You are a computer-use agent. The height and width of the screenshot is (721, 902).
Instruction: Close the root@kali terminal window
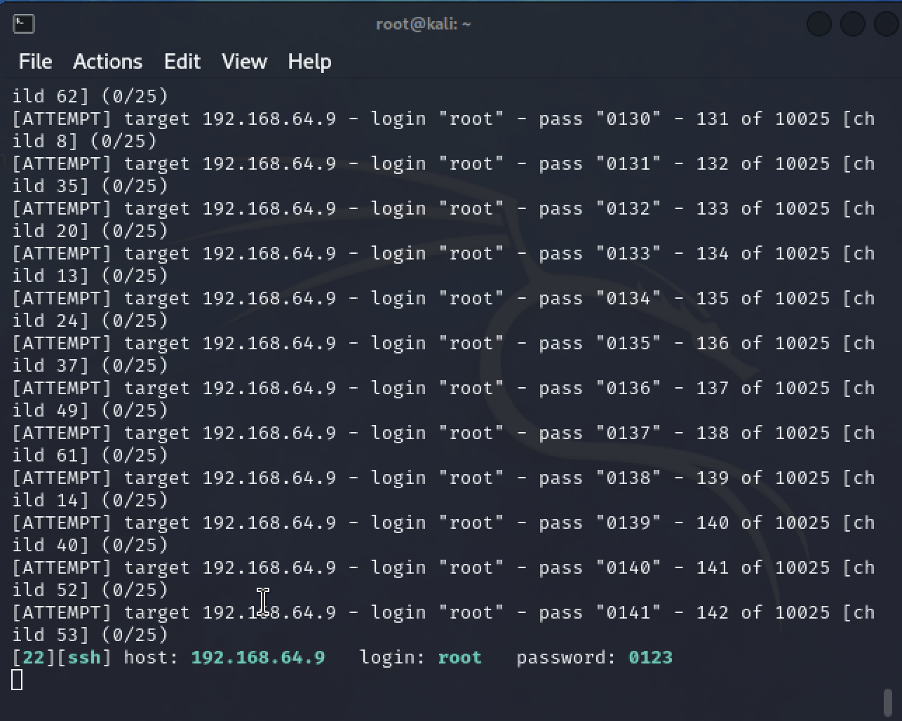(x=887, y=24)
